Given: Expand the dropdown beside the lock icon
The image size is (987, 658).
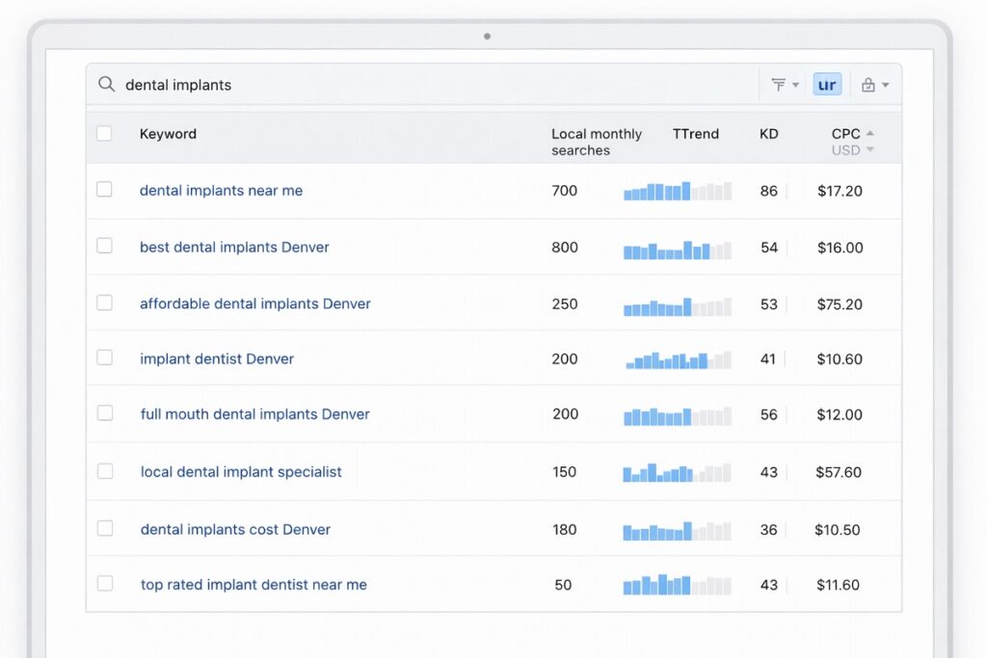Looking at the screenshot, I should click(x=883, y=84).
